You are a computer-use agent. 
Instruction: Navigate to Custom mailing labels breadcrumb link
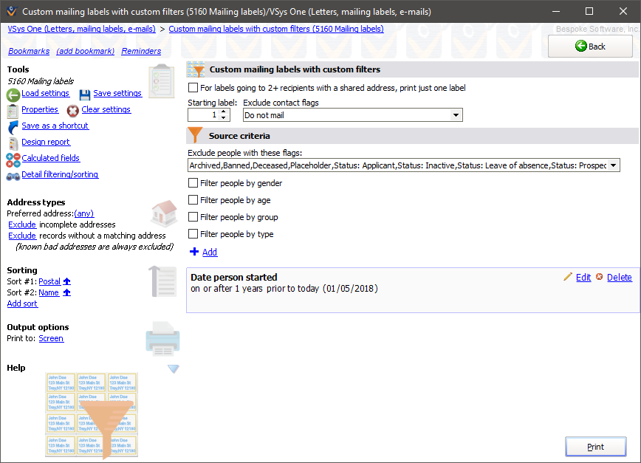click(x=275, y=28)
